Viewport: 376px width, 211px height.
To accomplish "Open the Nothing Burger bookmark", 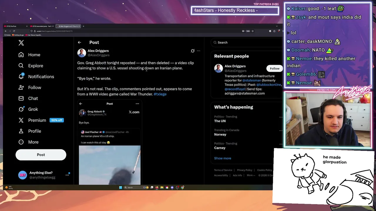I will pos(18,35).
